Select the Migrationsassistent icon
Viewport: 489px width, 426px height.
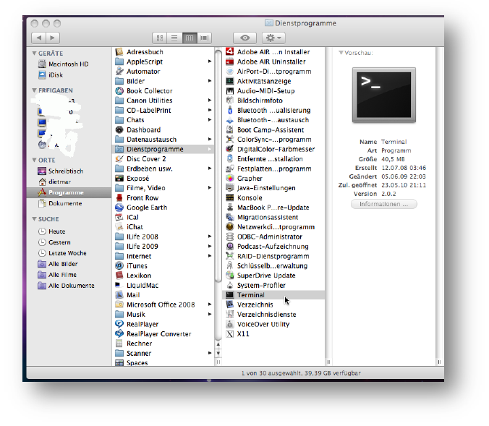pyautogui.click(x=230, y=217)
